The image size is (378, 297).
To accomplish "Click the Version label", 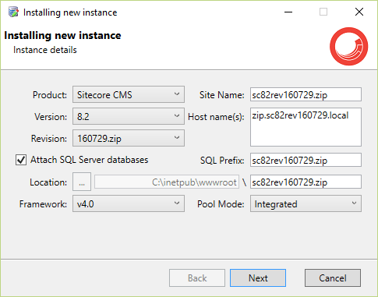I will tap(51, 117).
